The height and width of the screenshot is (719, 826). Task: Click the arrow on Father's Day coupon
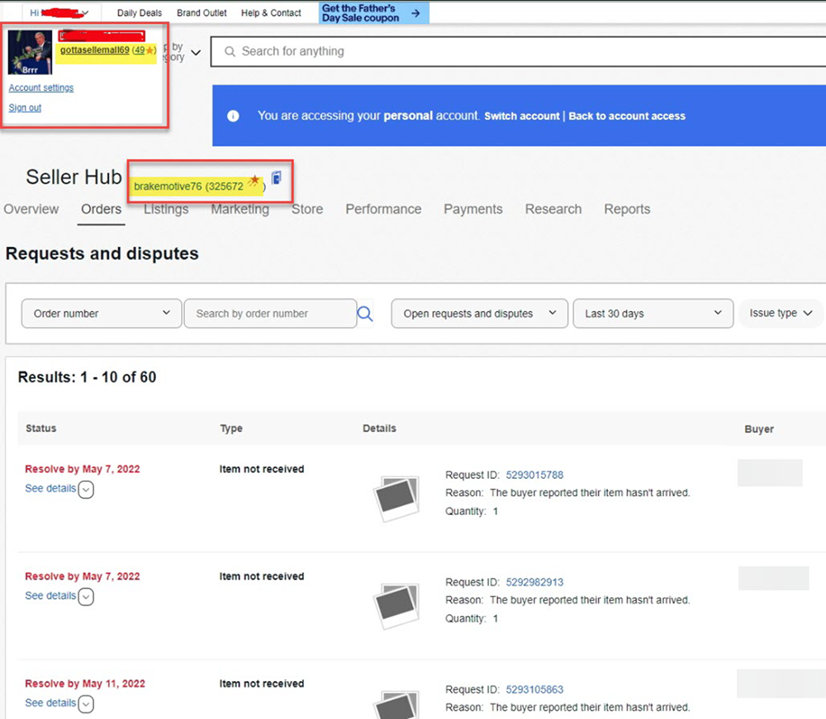(415, 13)
